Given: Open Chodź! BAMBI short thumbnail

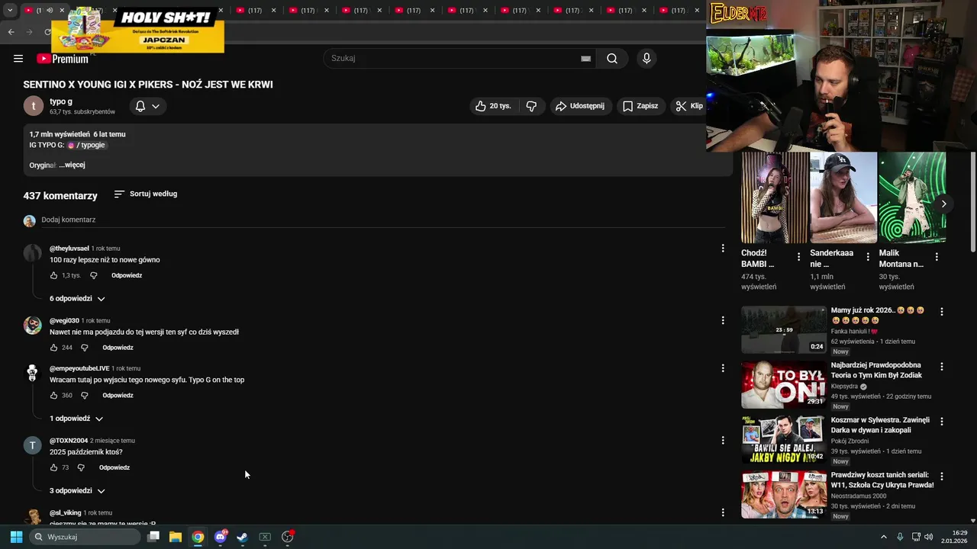Looking at the screenshot, I should click(x=775, y=197).
